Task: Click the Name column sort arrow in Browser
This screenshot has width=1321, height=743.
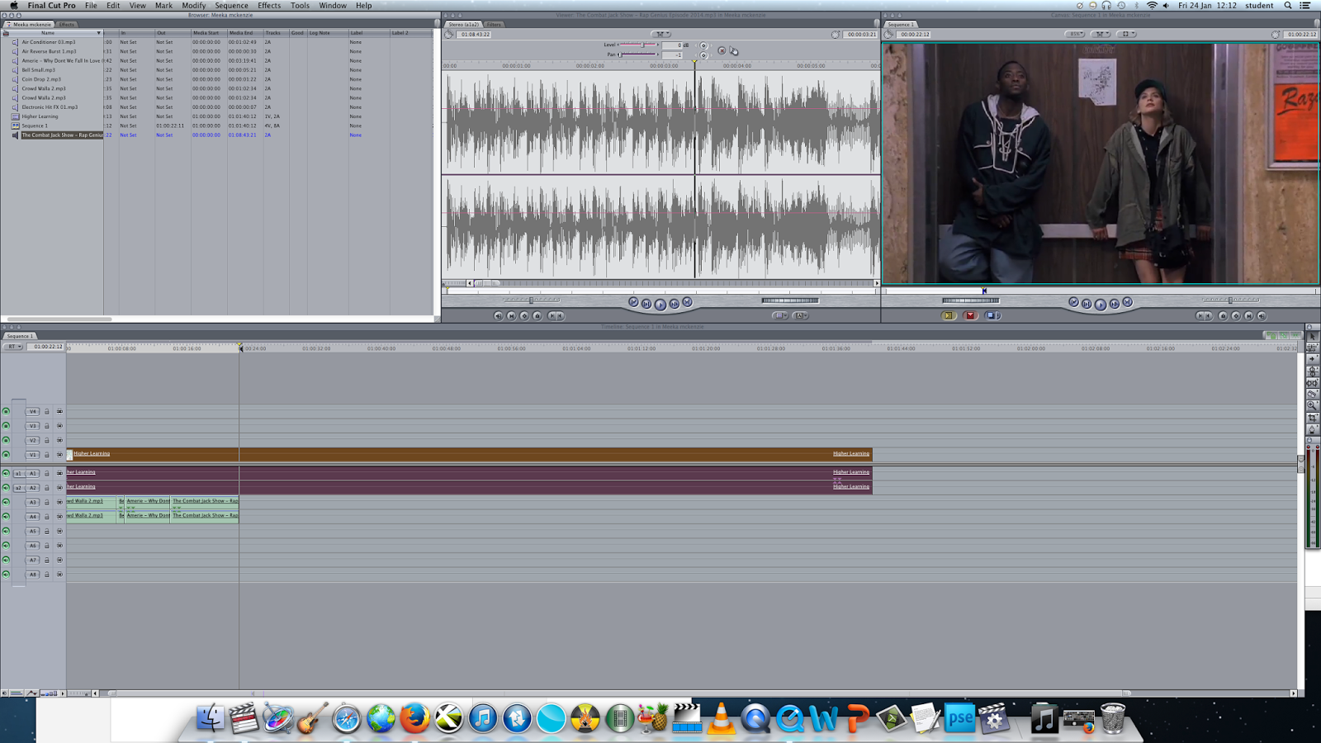Action: [98, 33]
